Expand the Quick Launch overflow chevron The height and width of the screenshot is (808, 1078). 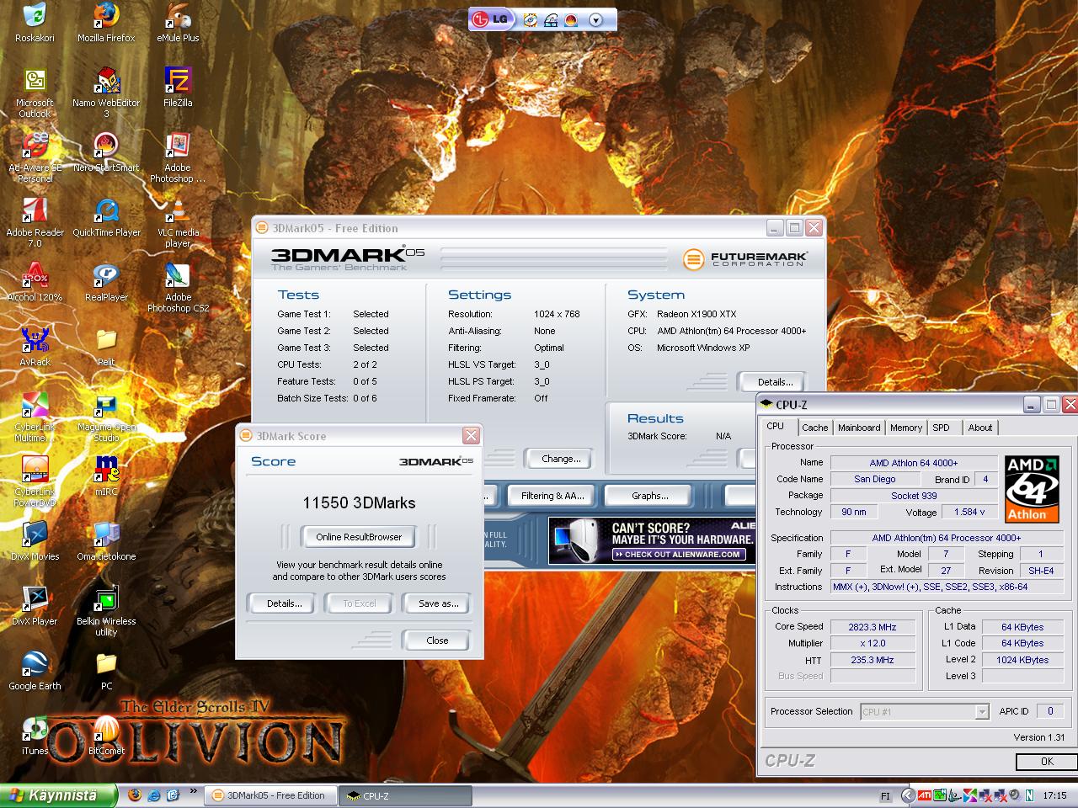coord(194,791)
